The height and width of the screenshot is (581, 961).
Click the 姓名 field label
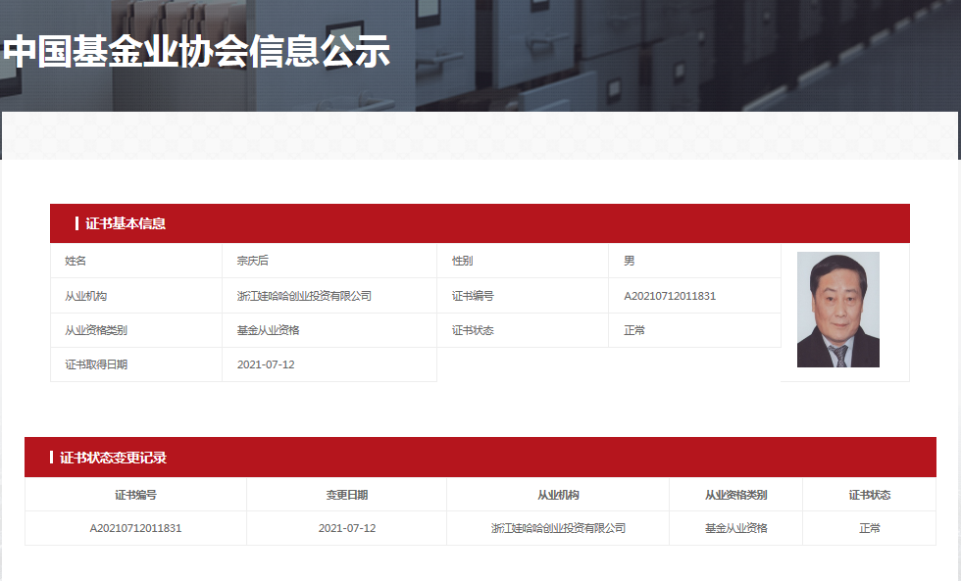tap(76, 261)
